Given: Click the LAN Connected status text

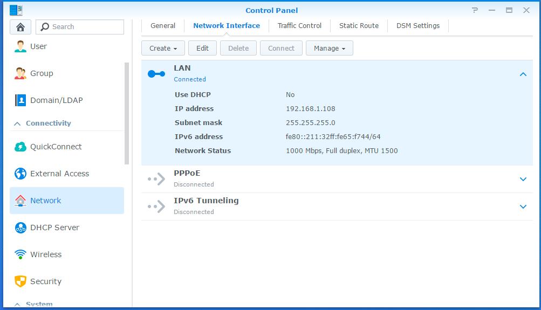Looking at the screenshot, I should [190, 79].
